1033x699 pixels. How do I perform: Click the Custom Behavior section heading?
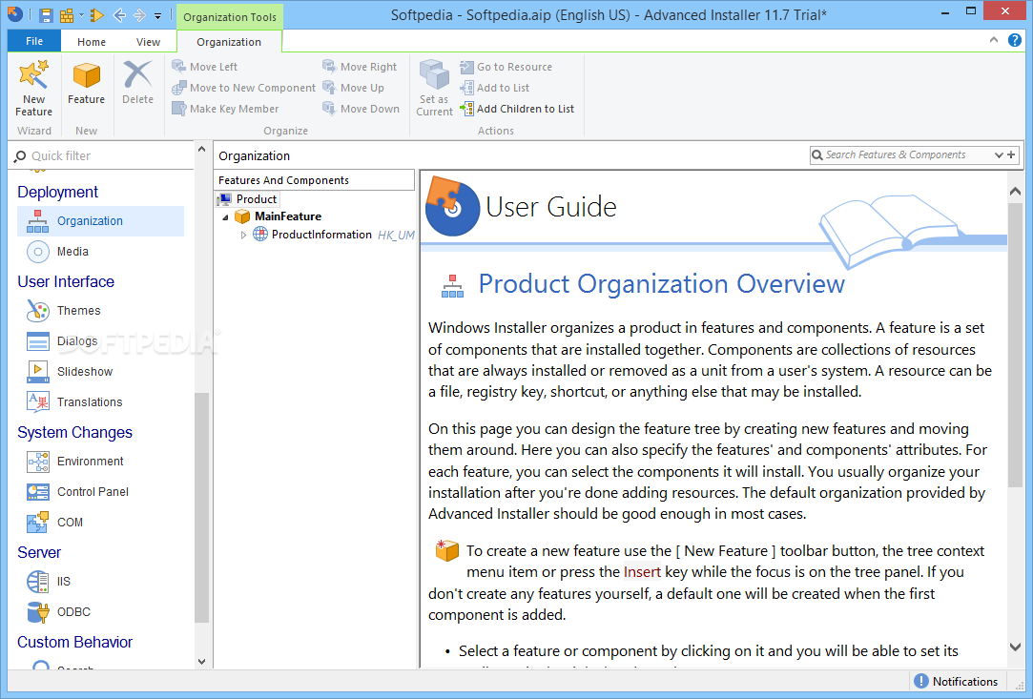point(75,642)
